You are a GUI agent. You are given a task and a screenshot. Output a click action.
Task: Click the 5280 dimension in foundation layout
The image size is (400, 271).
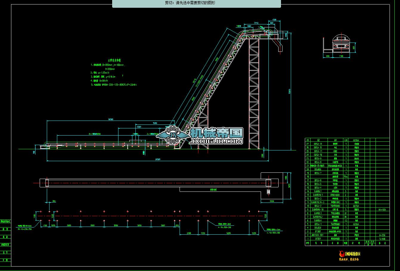pos(228,233)
